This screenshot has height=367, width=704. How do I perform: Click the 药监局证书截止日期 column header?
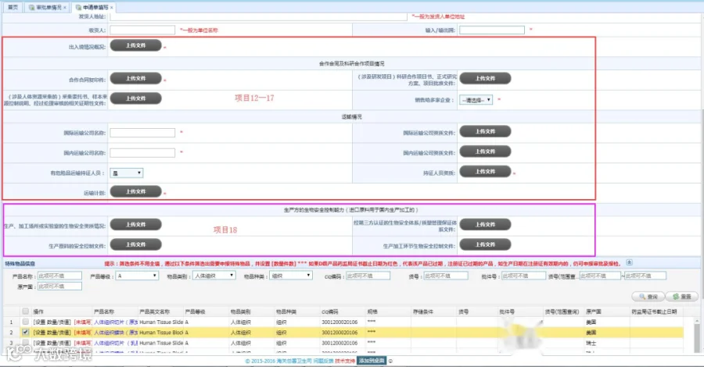(656, 312)
